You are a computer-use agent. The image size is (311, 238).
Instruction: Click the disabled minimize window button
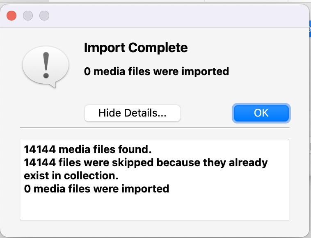[28, 16]
